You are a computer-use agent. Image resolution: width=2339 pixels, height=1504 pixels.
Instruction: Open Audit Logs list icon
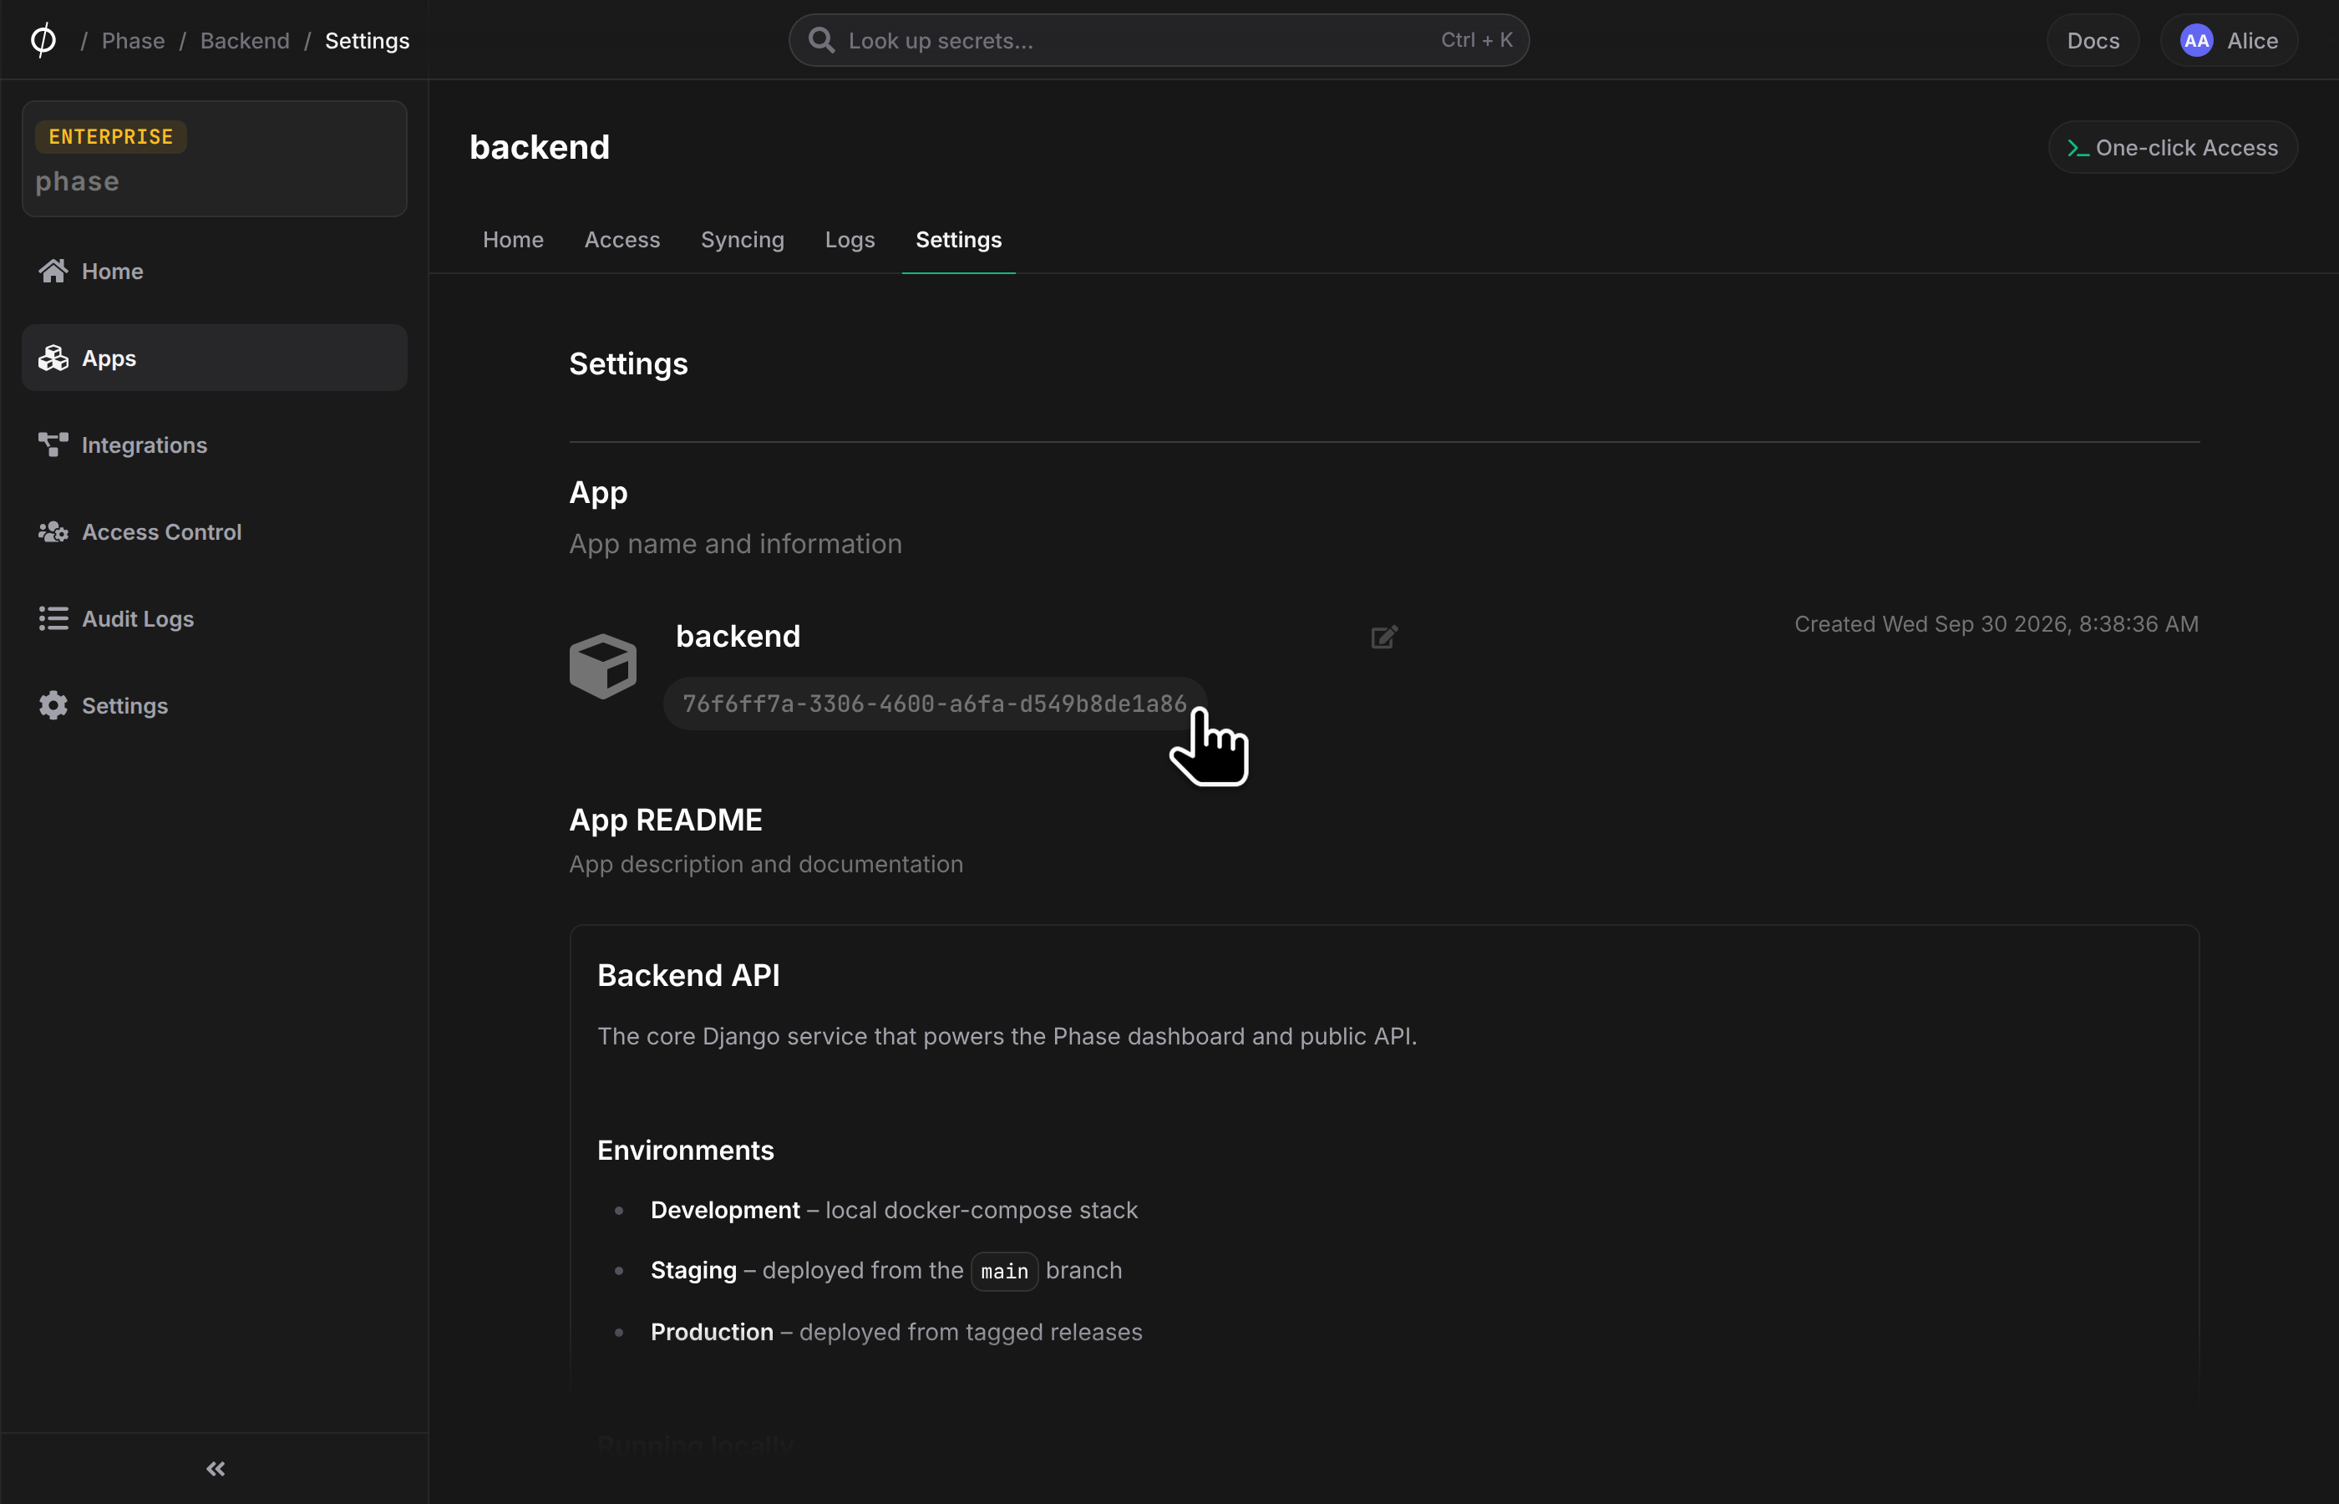pyautogui.click(x=53, y=618)
